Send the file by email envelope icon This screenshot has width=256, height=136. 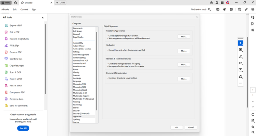(253, 10)
